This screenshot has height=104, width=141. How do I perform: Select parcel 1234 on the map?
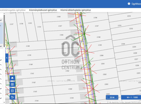(129, 16)
